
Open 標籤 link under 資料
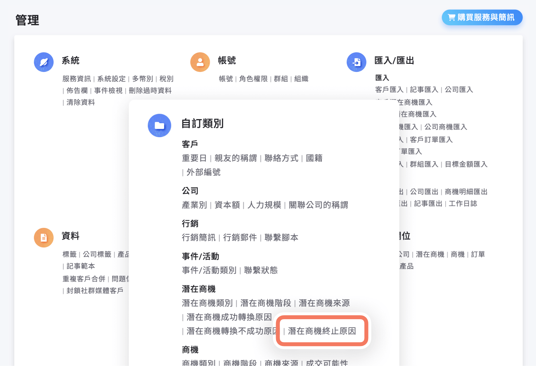tap(69, 254)
